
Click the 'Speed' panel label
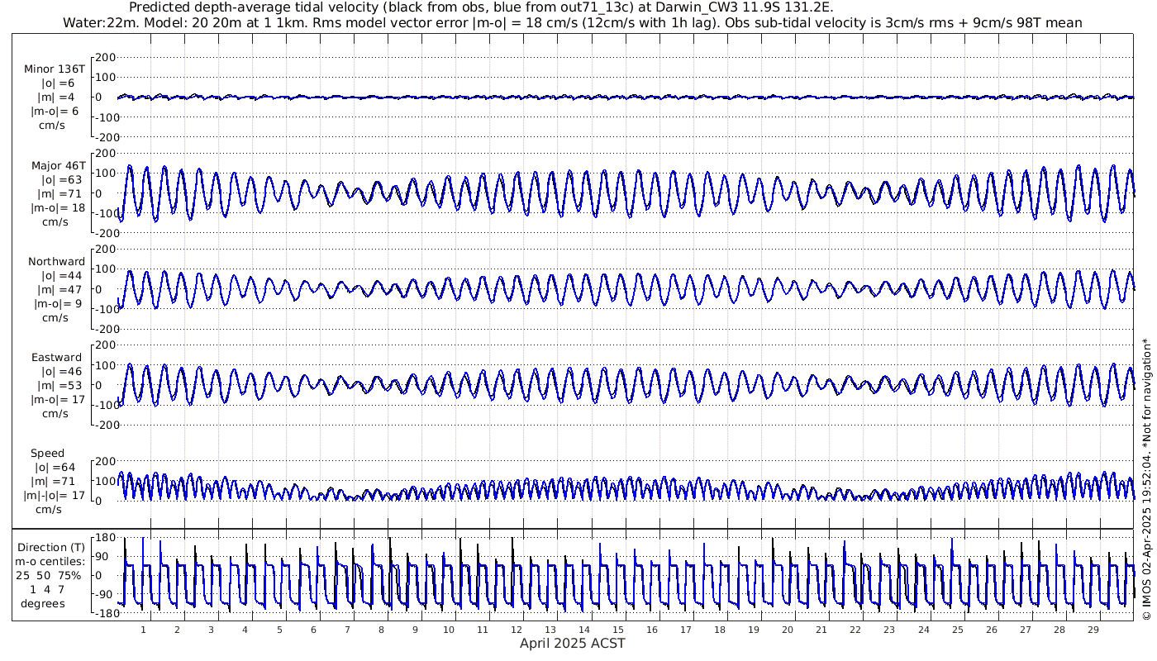coord(47,454)
